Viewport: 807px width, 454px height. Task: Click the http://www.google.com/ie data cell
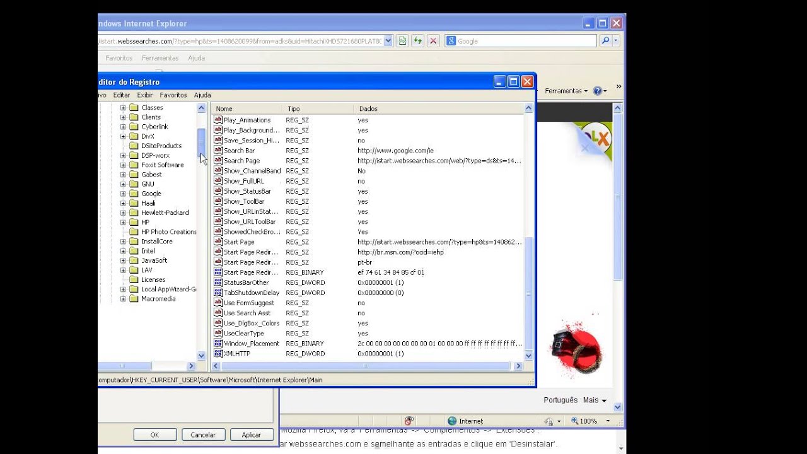coord(395,151)
